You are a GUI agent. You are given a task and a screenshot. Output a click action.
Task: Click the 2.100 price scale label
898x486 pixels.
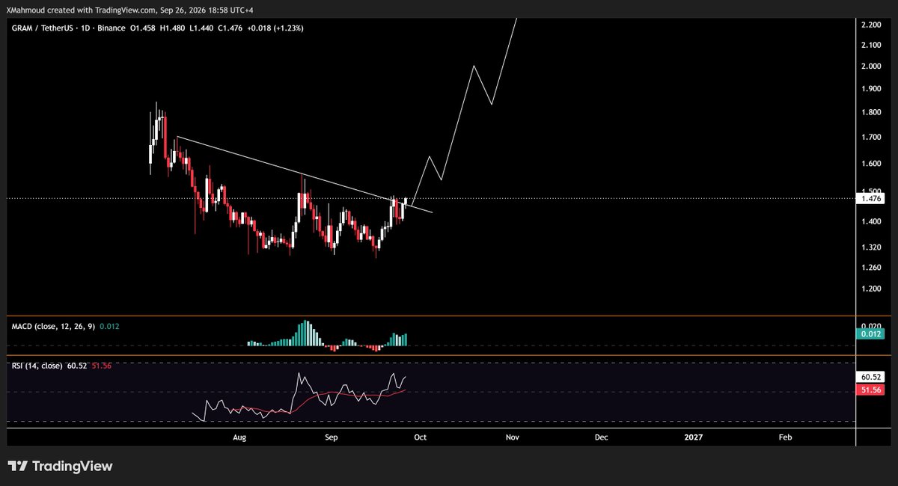click(870, 45)
